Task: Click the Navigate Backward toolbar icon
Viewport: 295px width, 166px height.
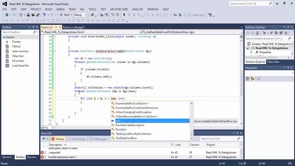Action: click(x=7, y=15)
